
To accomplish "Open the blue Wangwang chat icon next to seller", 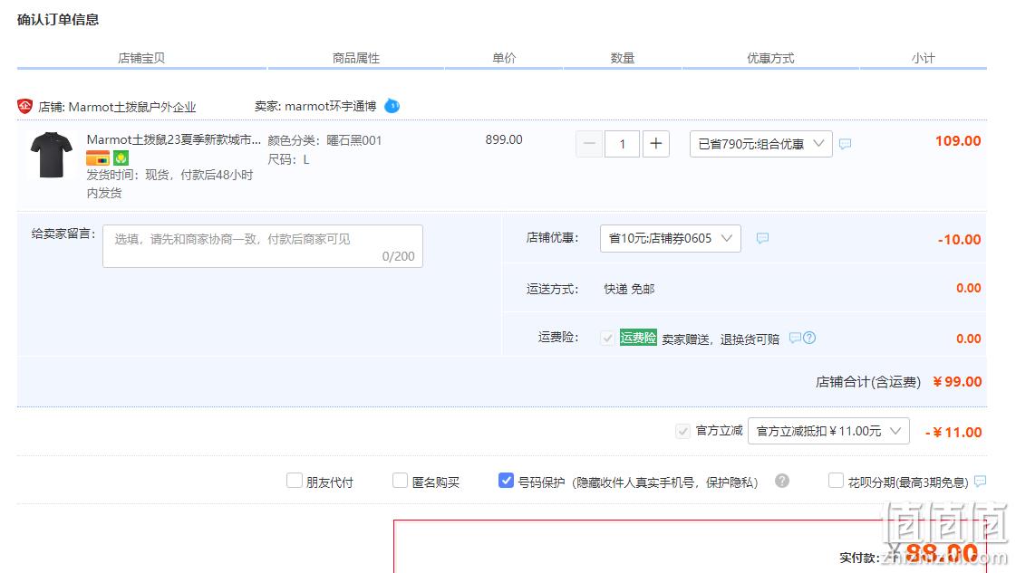I will click(392, 106).
